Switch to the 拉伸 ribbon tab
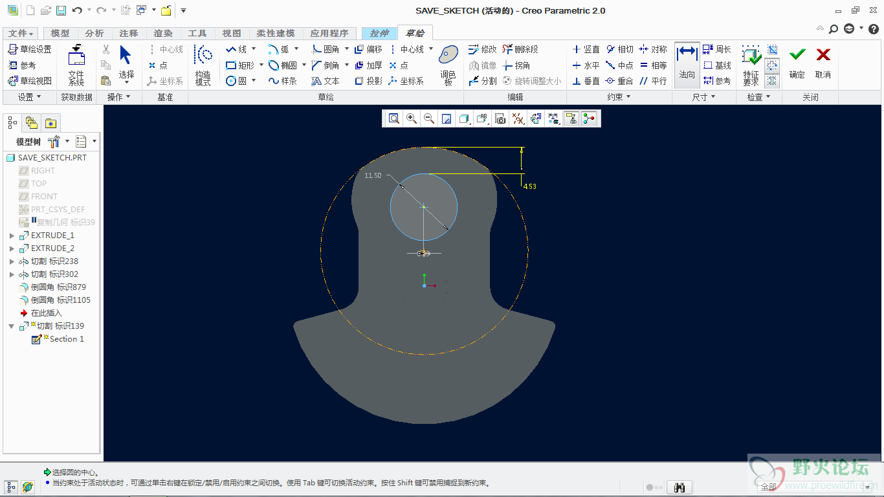884x497 pixels. (379, 34)
